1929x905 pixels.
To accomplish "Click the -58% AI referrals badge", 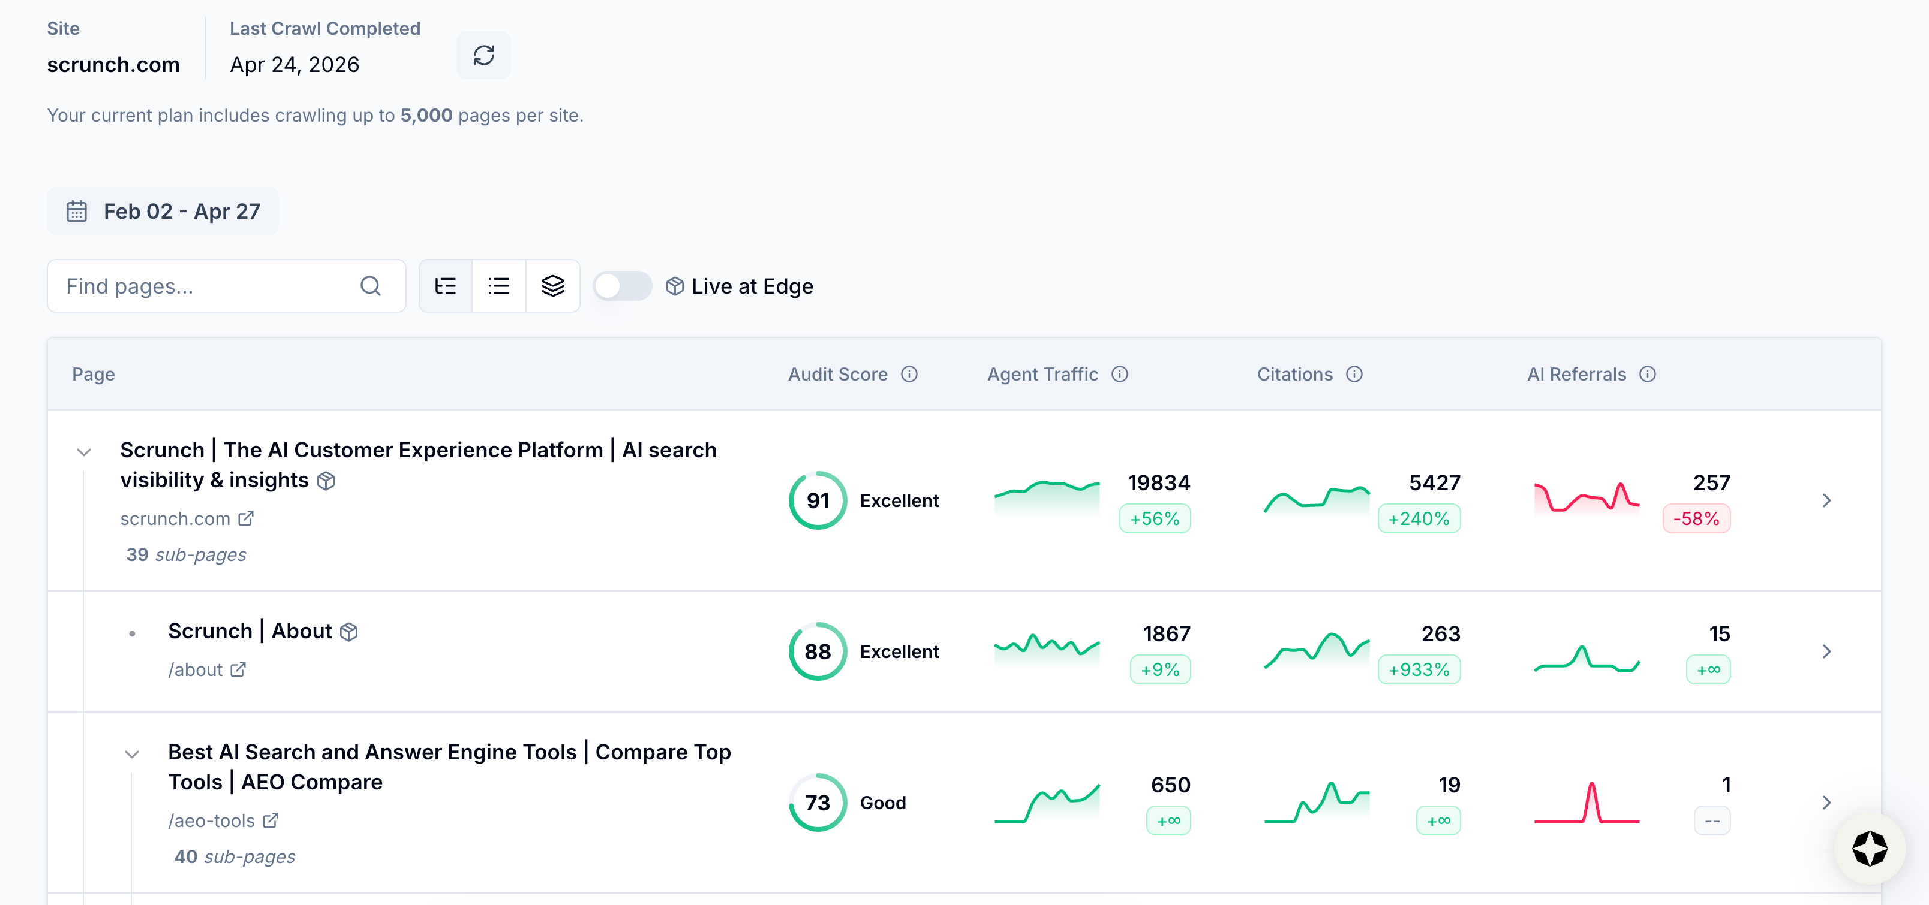I will [x=1696, y=518].
